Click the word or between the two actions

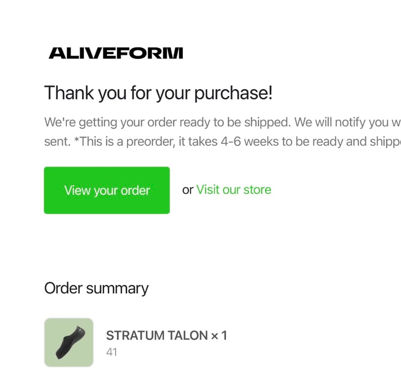pyautogui.click(x=188, y=190)
